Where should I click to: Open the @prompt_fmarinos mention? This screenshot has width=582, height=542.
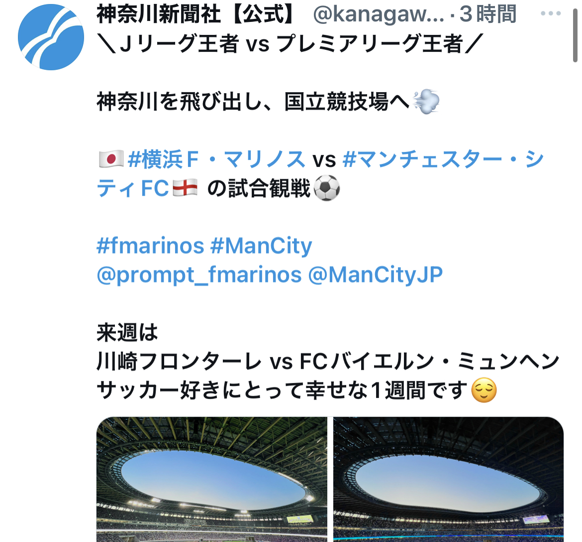[x=199, y=275]
